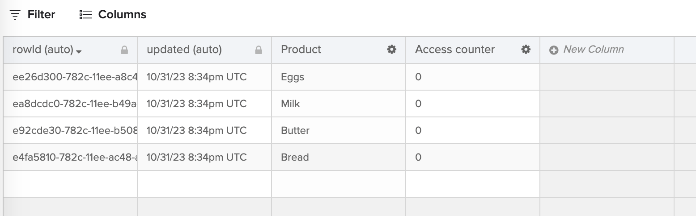The width and height of the screenshot is (696, 216).
Task: Open Access counter column settings gear
Action: click(x=526, y=50)
